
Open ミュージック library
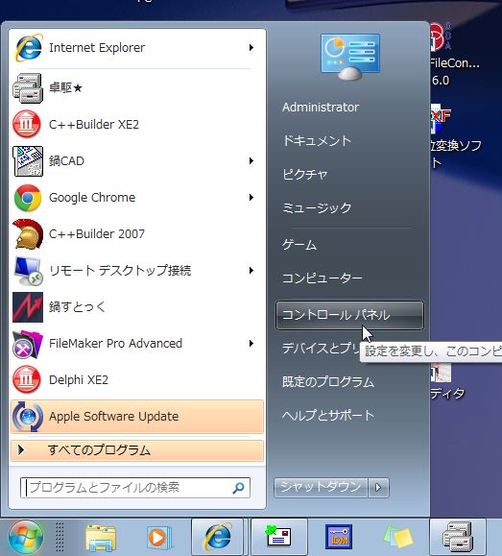pos(317,207)
